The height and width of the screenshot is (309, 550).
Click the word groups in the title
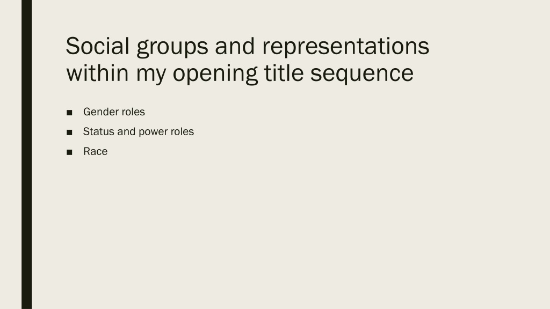pyautogui.click(x=172, y=47)
